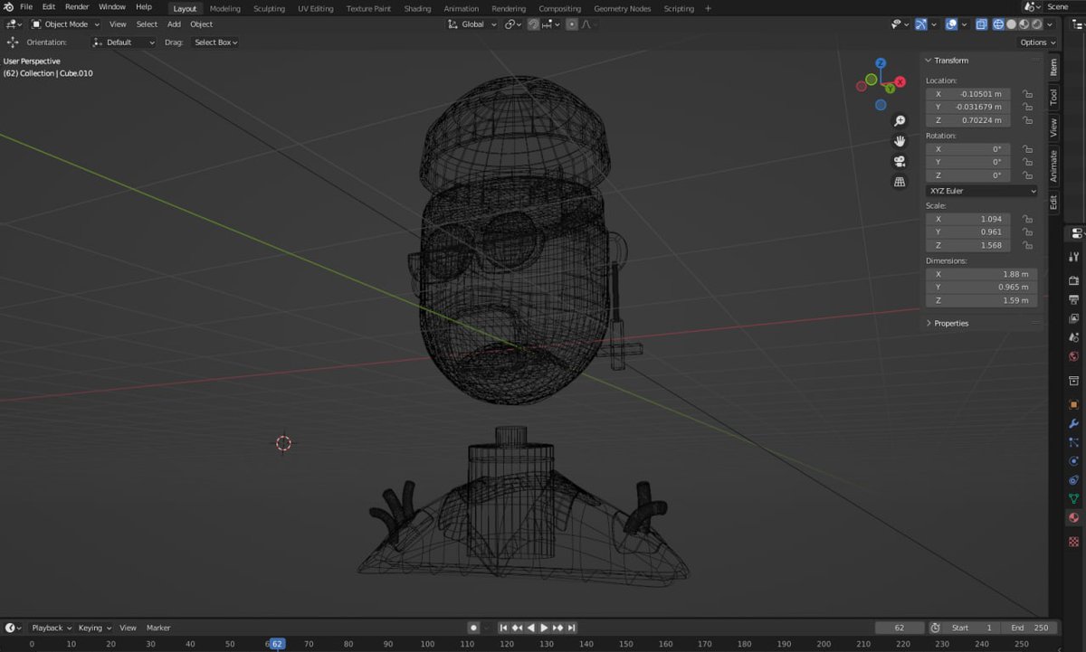The width and height of the screenshot is (1086, 652).
Task: Open the Options dropdown
Action: 1037,43
